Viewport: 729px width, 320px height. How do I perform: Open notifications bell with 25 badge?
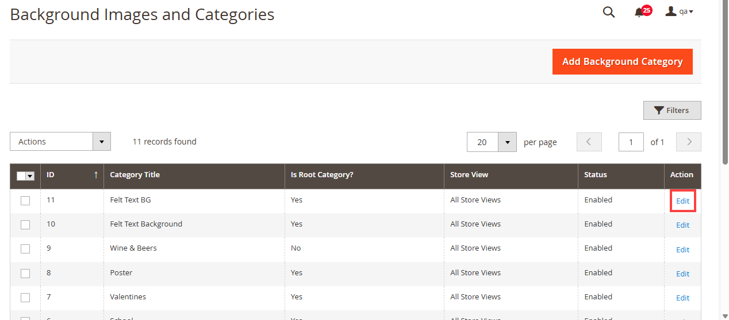click(639, 12)
